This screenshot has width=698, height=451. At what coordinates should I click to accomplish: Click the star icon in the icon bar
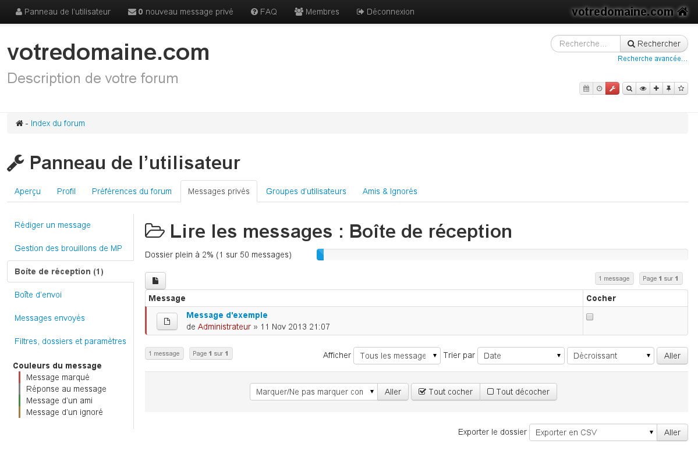pyautogui.click(x=681, y=88)
